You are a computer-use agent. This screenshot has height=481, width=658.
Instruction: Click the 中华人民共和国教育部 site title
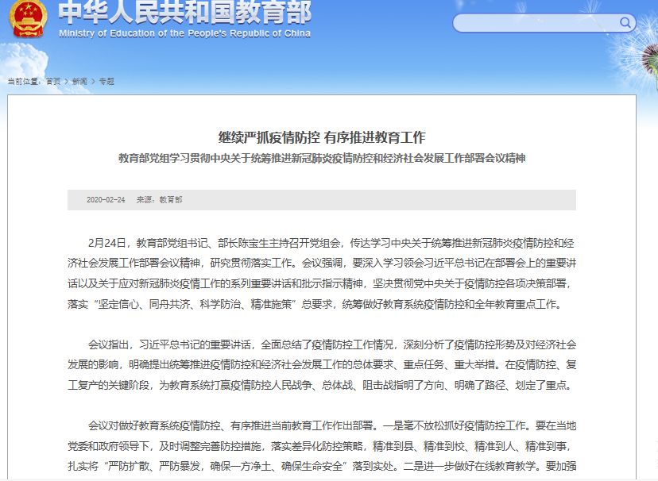[x=184, y=12]
